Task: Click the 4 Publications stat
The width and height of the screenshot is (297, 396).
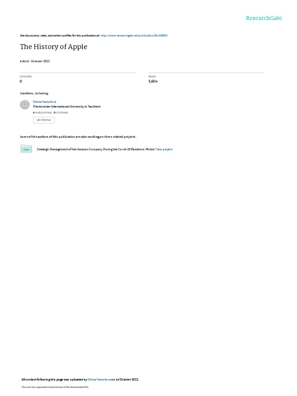Action: point(43,113)
